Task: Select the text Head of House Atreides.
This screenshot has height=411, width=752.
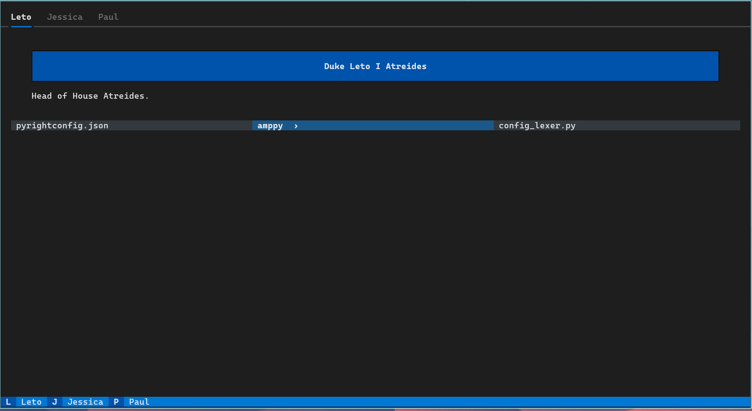Action: point(90,96)
